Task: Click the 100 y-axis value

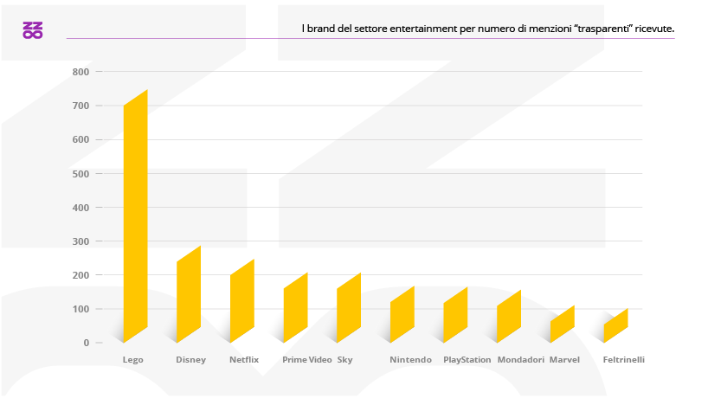Action: 80,309
